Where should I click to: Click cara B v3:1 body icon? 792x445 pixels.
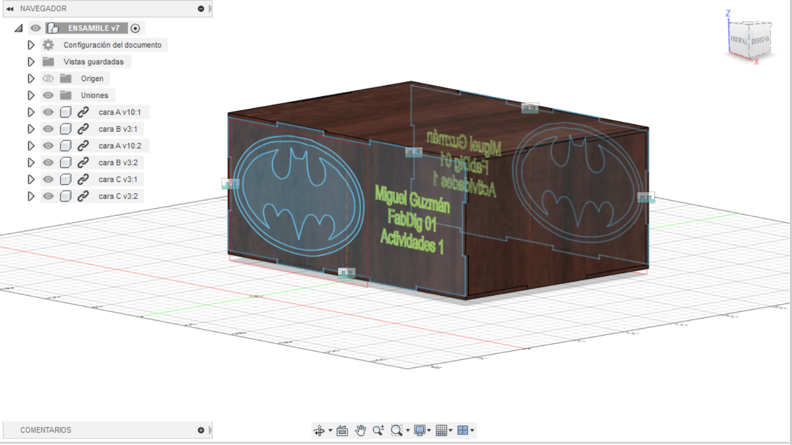coord(65,129)
